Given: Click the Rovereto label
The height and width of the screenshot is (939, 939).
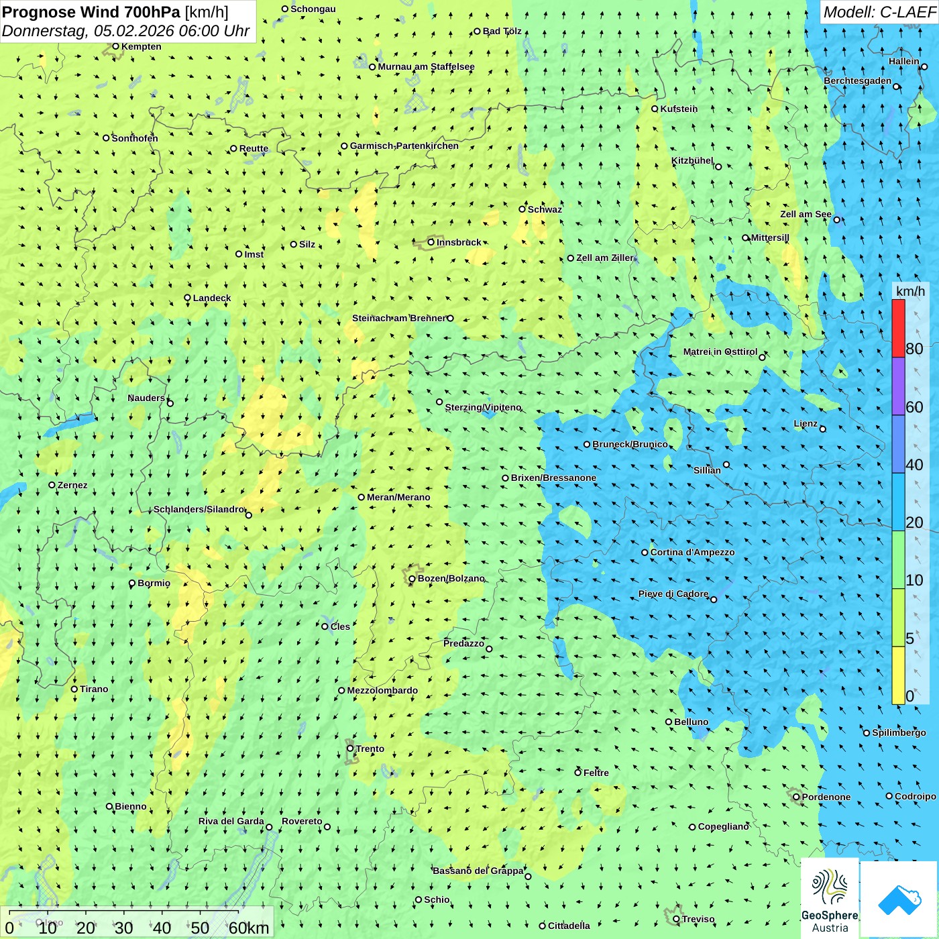Looking at the screenshot, I should 302,821.
